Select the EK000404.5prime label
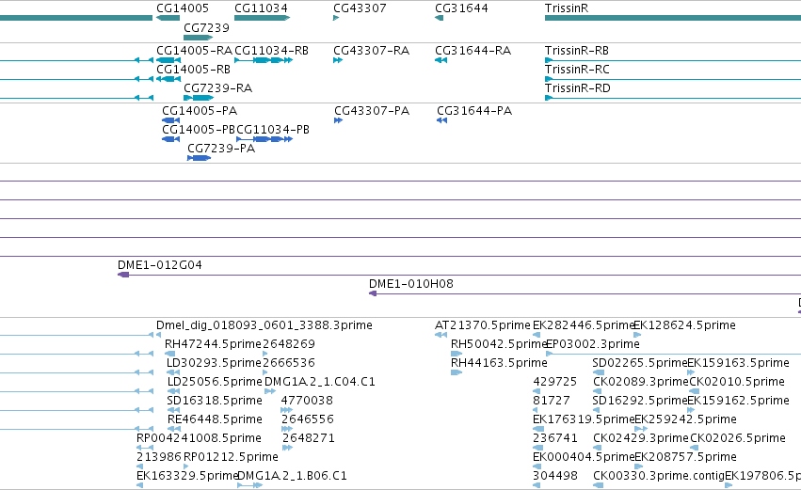801x490 pixels. point(584,457)
